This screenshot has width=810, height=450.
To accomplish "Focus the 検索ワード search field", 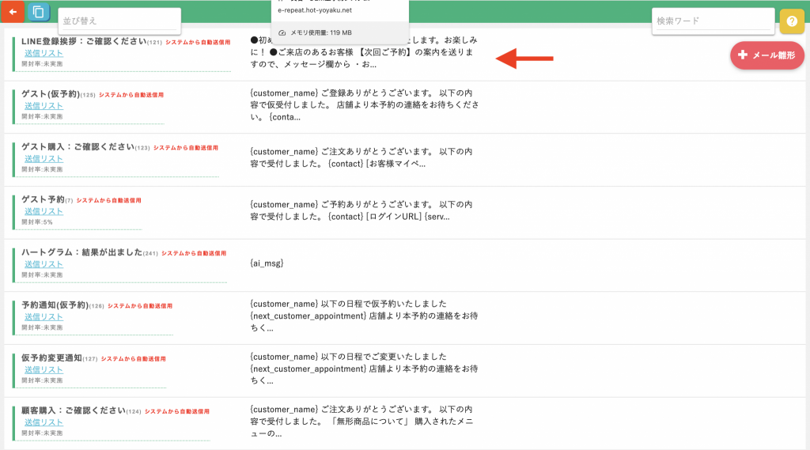I will pos(713,21).
